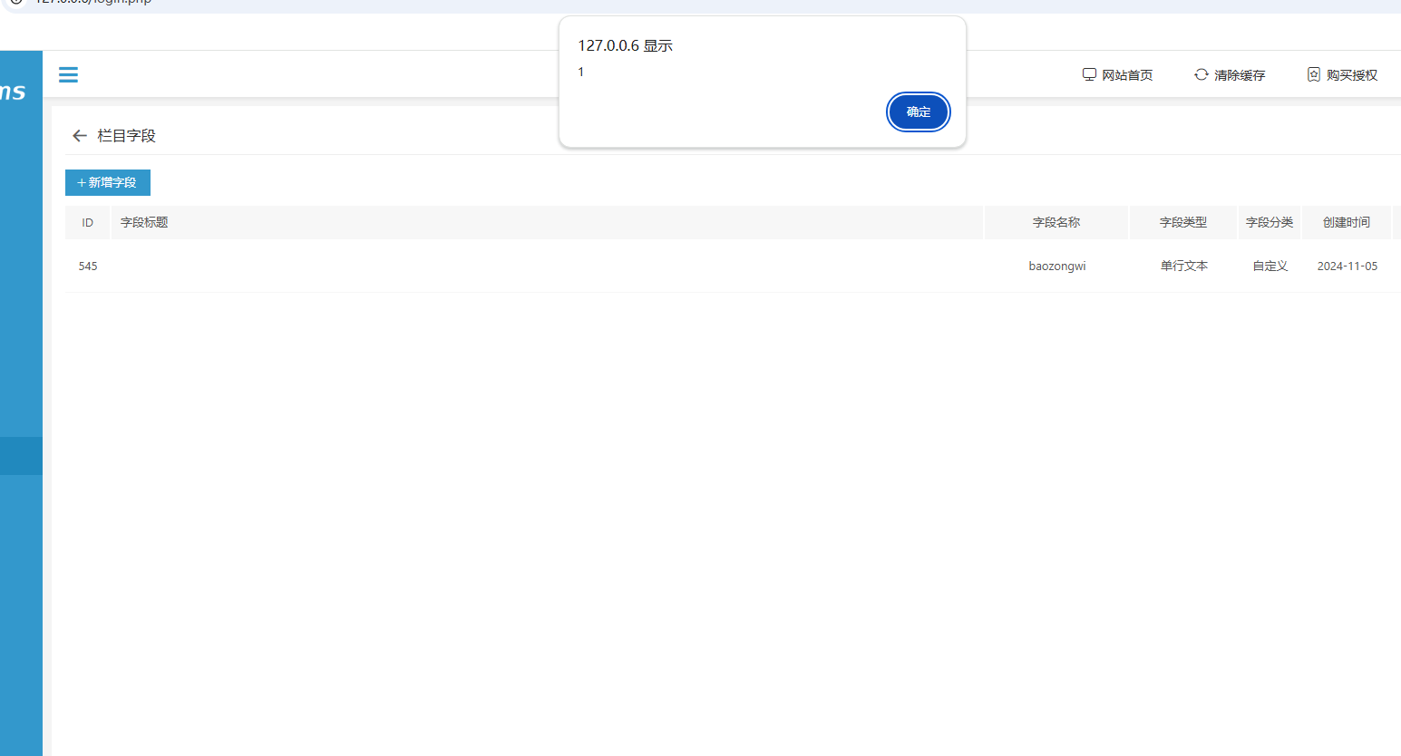Click the badge icon for 购买授权
Screen dimensions: 1401x756
coord(1314,74)
